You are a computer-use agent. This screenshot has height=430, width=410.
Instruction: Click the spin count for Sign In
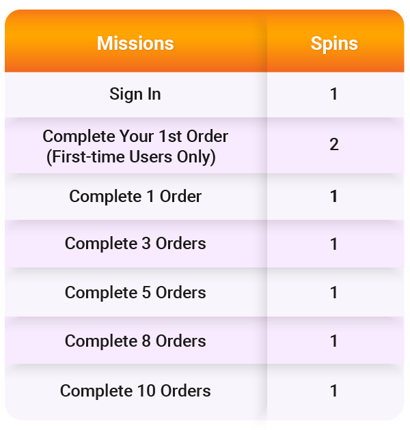[x=334, y=94]
